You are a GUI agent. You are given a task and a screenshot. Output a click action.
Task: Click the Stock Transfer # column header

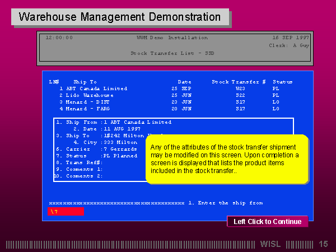point(239,82)
